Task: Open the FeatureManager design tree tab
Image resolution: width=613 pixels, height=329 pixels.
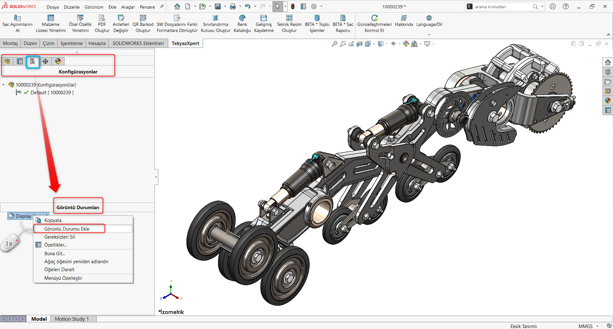Action: tap(7, 61)
